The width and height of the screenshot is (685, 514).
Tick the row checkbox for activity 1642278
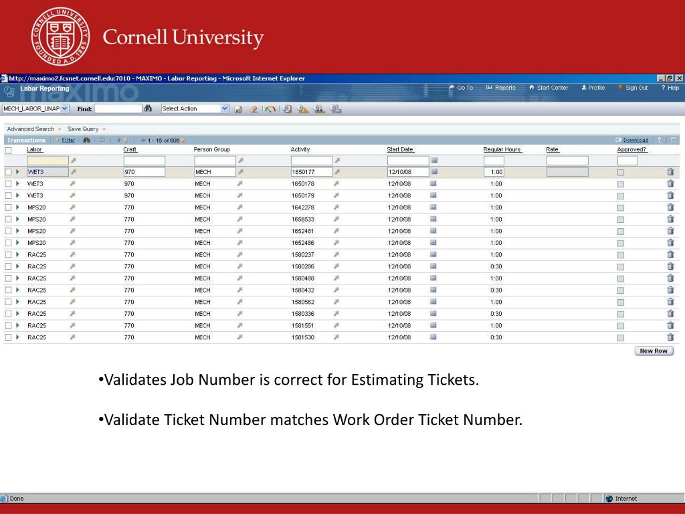[x=8, y=207]
